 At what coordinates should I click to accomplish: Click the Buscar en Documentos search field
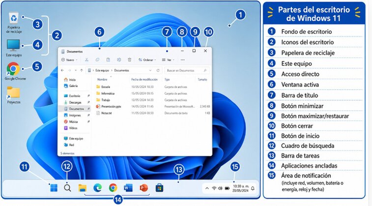pos(187,70)
